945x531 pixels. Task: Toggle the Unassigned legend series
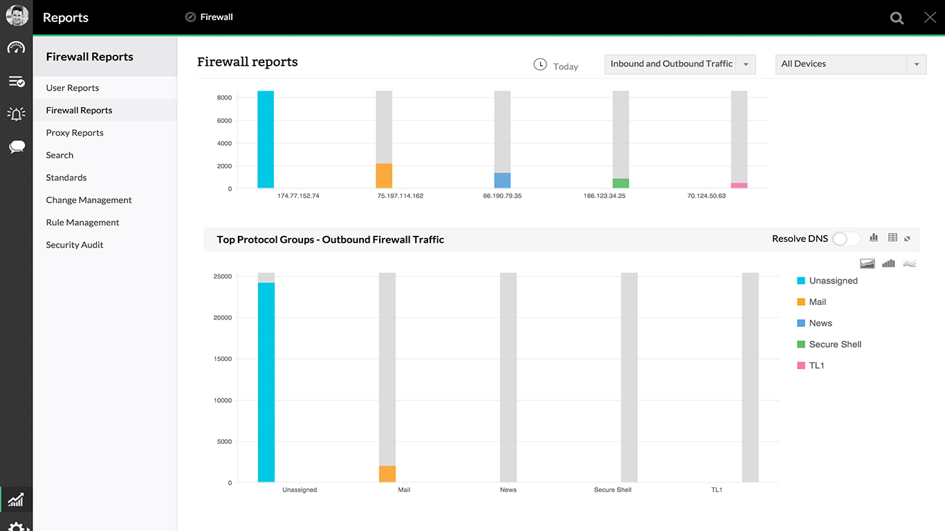click(827, 281)
